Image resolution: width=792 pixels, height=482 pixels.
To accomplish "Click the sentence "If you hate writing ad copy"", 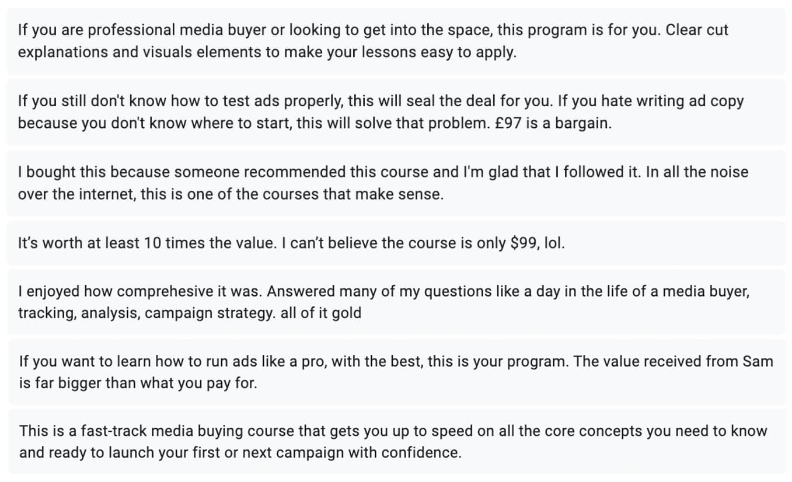I will [650, 101].
